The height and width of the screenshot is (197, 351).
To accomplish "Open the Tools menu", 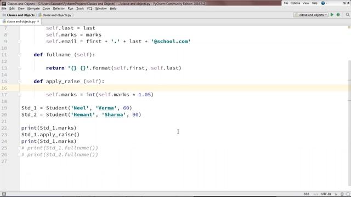I will click(80, 9).
